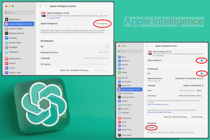Viewport: 210px width, 140px height.
Task: Expand the ChatGPT extension row
Action: point(176,128)
